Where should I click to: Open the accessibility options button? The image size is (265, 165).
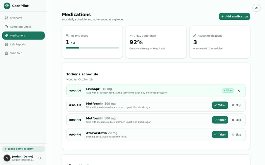(256, 8)
